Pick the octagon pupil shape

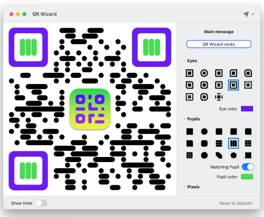point(204,155)
